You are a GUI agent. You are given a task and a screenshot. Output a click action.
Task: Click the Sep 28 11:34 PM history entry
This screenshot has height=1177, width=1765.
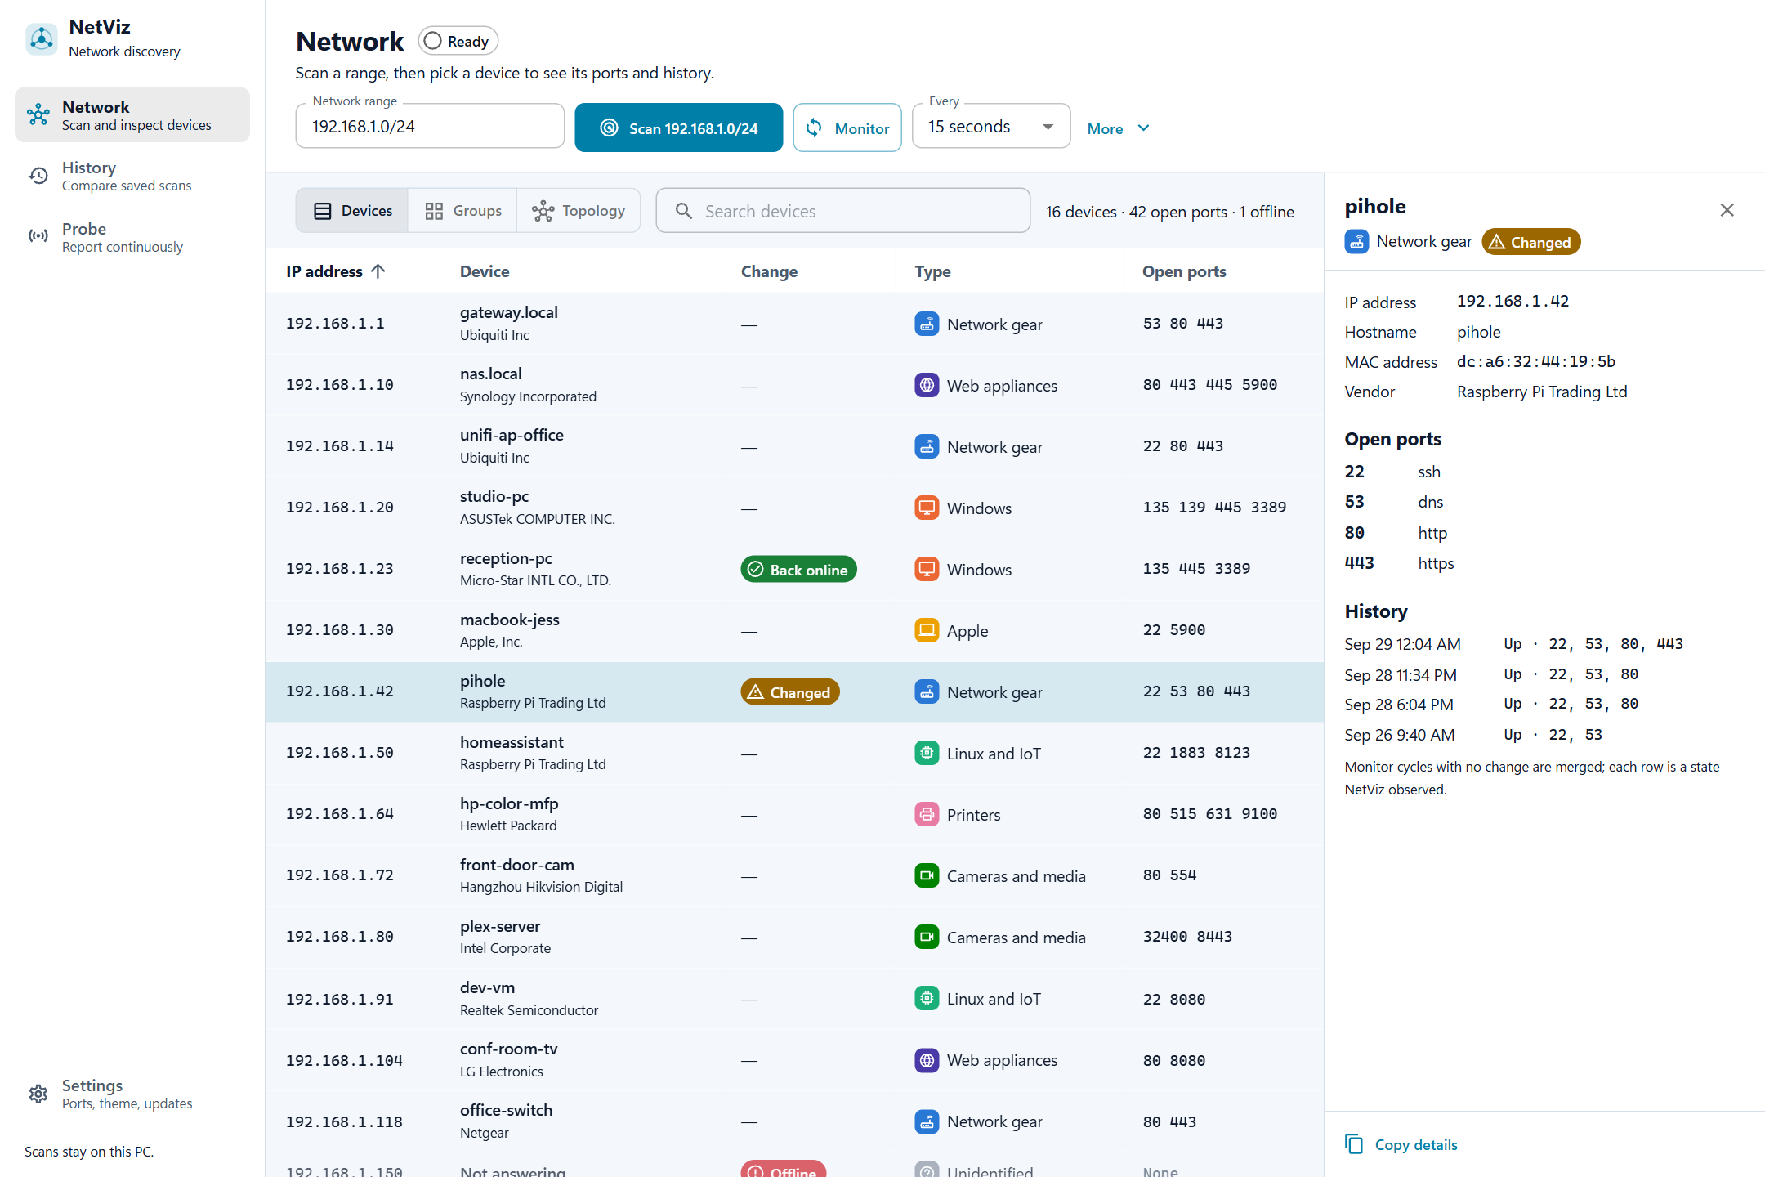pyautogui.click(x=1491, y=674)
